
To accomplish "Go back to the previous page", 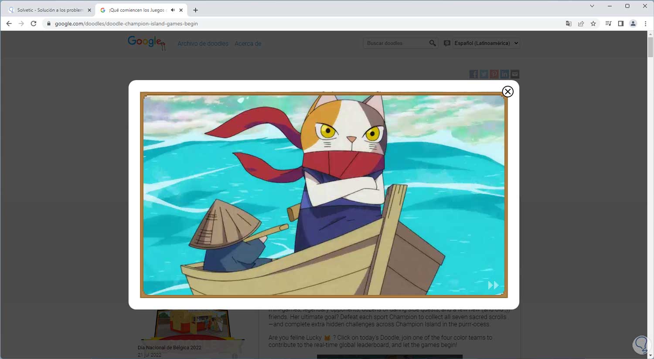I will (9, 23).
